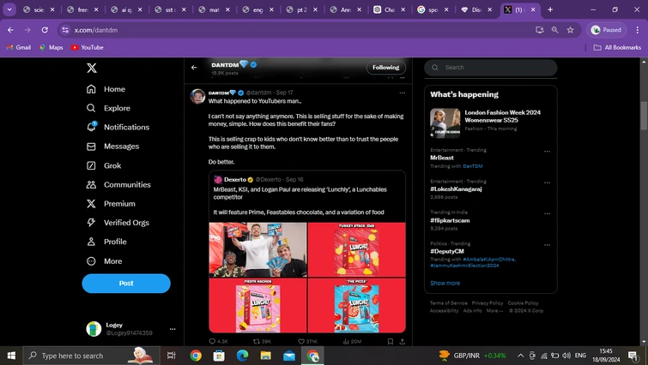
Task: Open more options for #DeputyCM trend
Action: click(x=548, y=245)
